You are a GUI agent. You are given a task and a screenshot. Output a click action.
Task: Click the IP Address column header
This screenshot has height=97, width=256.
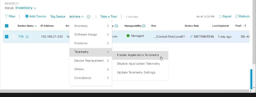tap(47, 26)
